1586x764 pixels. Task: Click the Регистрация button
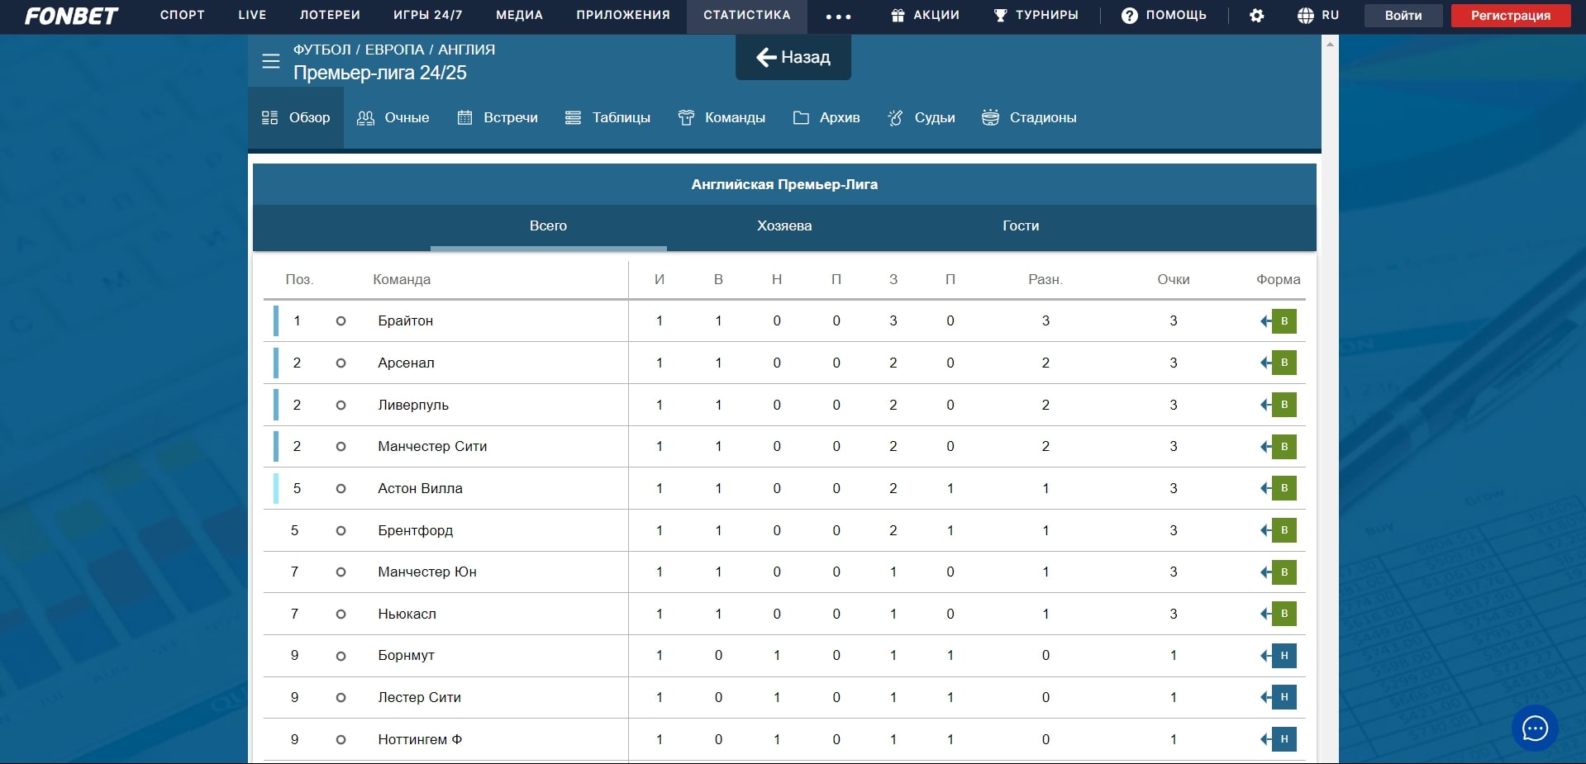tap(1511, 16)
